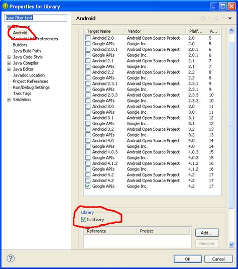
Task: Expand the Validation tree node
Action: coord(9,100)
